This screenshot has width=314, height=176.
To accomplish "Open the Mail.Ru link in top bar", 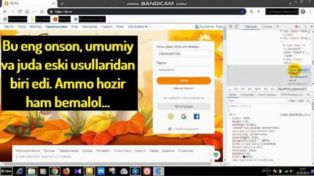I will click(9, 26).
